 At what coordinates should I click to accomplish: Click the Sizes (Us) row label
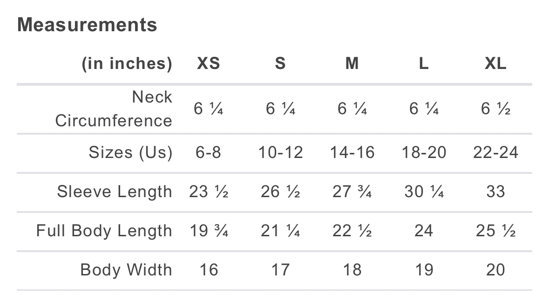[x=130, y=152]
